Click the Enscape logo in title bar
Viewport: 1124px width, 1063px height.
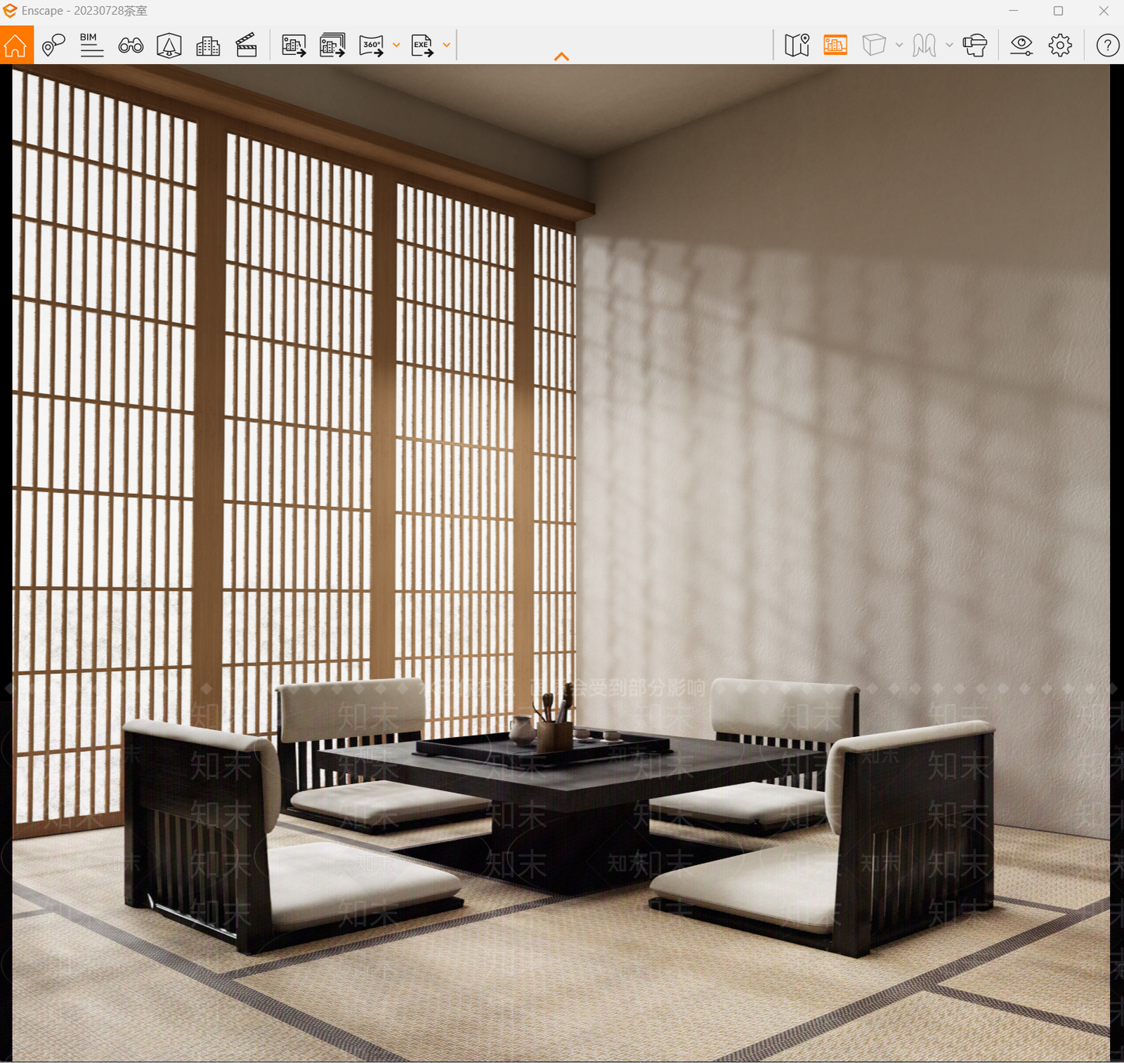point(10,11)
